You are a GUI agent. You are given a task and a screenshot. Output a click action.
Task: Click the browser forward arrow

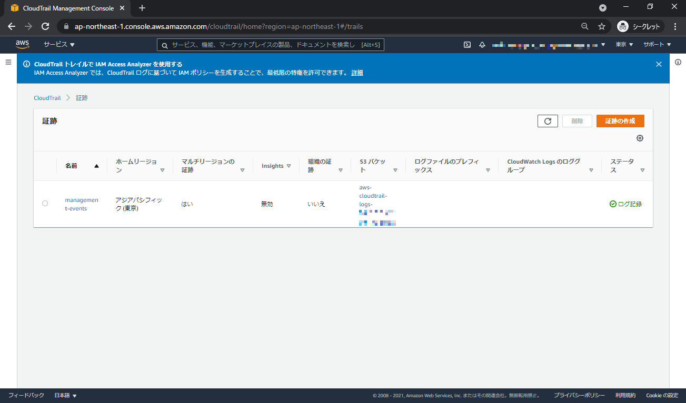(28, 26)
